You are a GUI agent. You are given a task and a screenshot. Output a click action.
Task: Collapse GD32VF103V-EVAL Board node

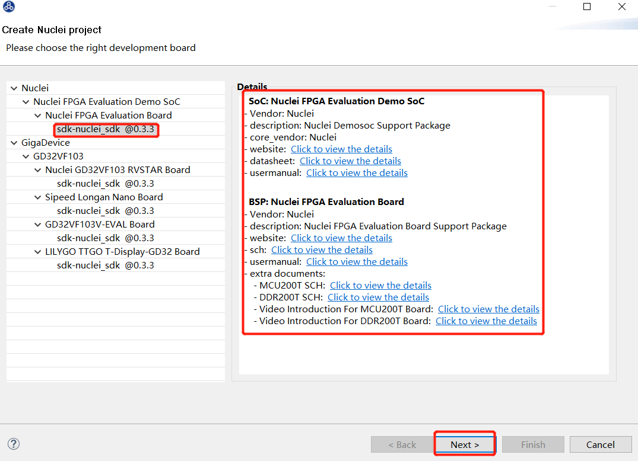pos(38,225)
